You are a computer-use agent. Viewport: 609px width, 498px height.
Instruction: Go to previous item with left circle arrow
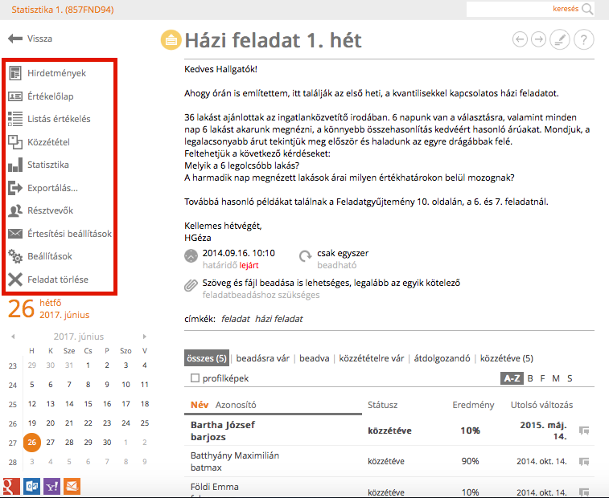pos(520,39)
